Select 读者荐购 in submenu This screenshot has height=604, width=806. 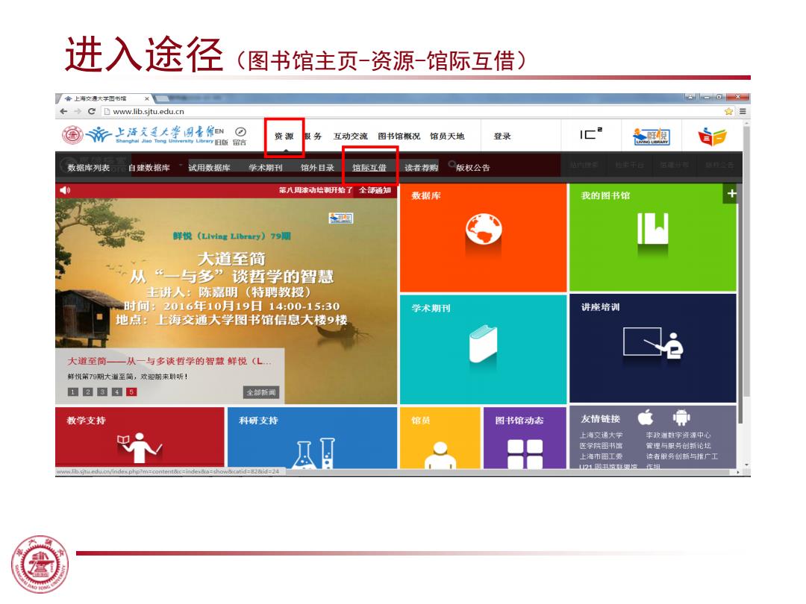point(421,168)
